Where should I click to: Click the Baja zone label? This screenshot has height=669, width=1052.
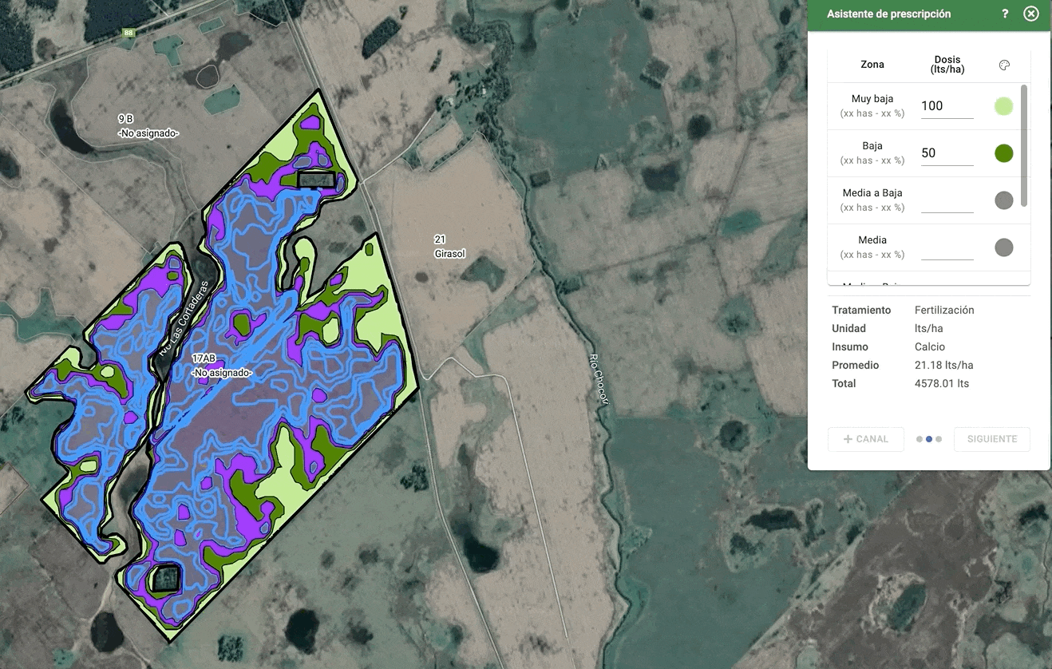point(872,146)
